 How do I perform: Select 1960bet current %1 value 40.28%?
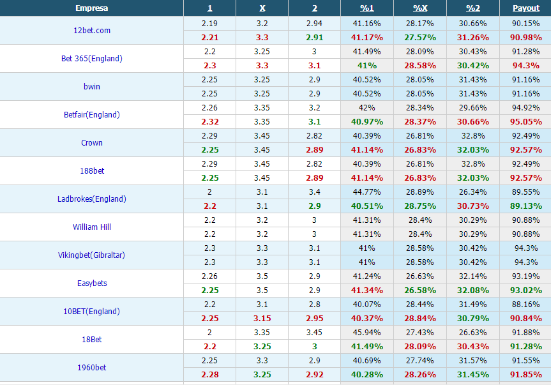[x=367, y=375]
